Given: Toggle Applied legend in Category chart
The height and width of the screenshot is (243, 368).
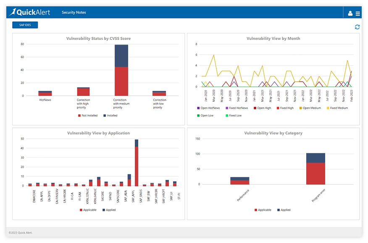Looking at the screenshot, I should (x=284, y=210).
